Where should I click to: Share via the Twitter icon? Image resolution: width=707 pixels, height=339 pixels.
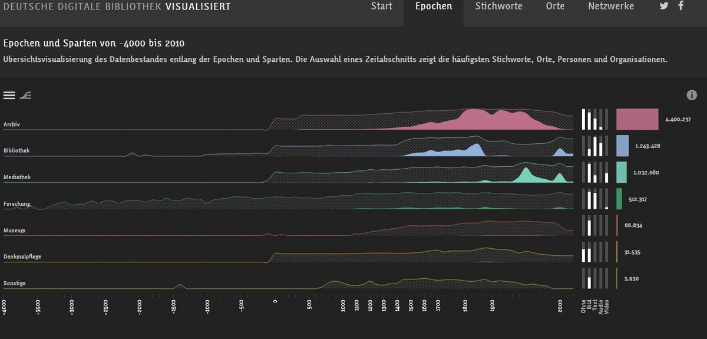click(x=664, y=6)
